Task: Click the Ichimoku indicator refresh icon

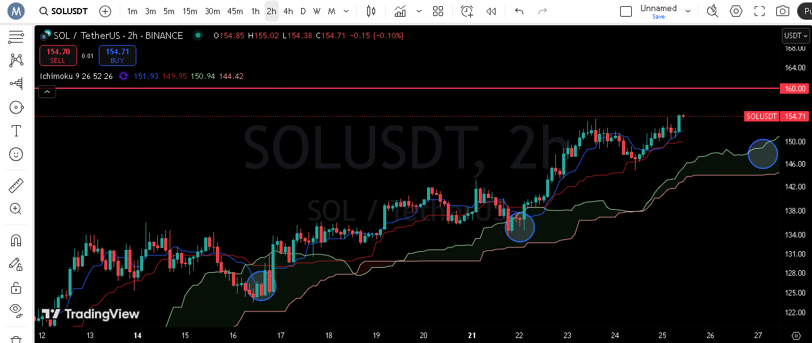Action: pos(123,76)
